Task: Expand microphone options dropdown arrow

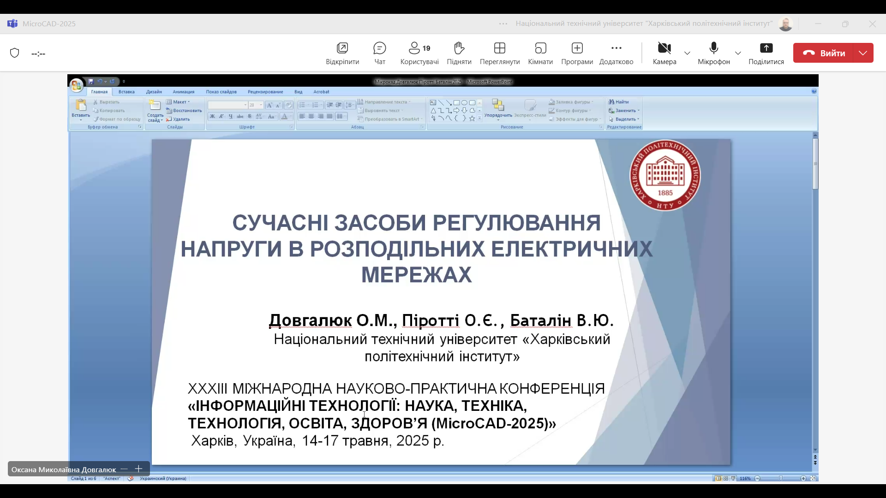Action: coord(738,53)
